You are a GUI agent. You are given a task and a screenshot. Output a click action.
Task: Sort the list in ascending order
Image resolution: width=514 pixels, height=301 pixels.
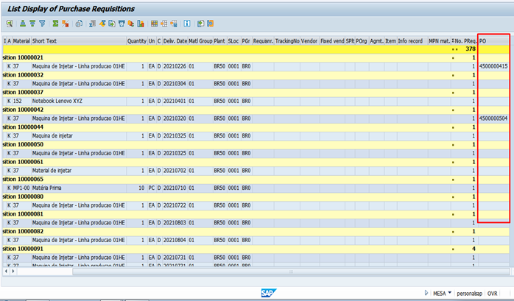(22, 24)
